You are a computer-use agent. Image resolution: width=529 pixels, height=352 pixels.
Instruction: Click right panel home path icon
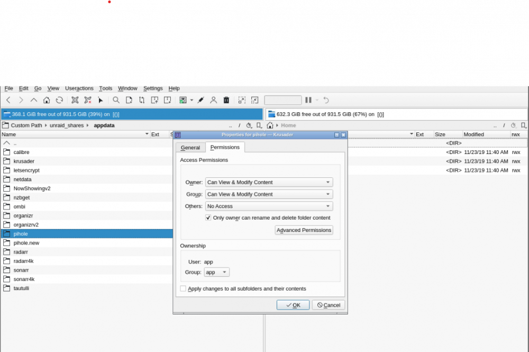point(270,125)
